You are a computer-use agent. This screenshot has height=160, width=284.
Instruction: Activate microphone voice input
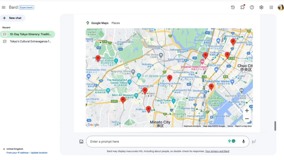click(244, 141)
